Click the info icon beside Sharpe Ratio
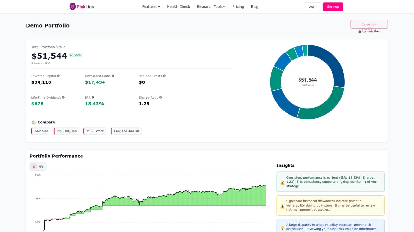 click(x=161, y=97)
